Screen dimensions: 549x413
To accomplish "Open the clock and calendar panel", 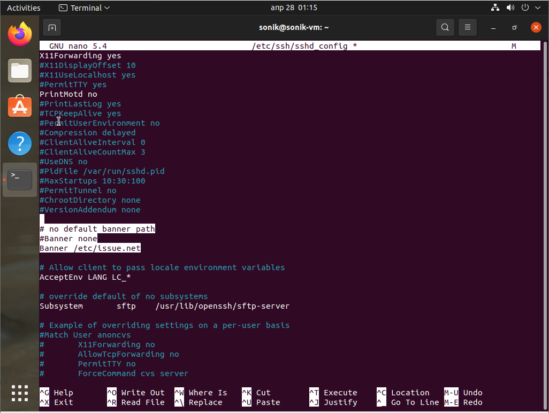I will (294, 8).
